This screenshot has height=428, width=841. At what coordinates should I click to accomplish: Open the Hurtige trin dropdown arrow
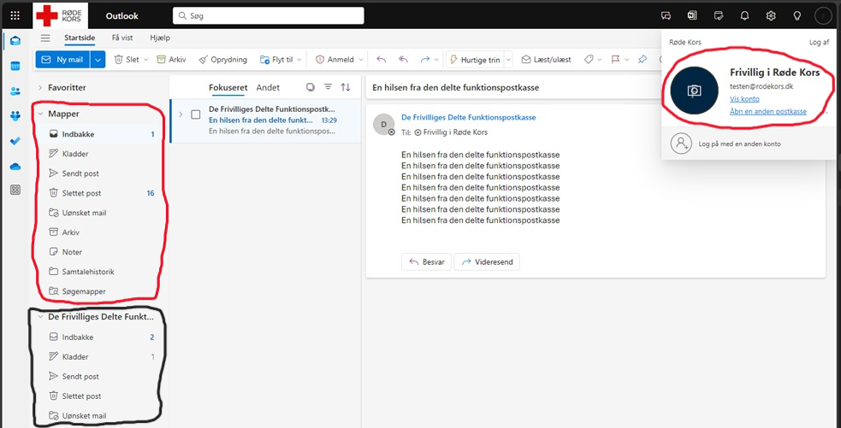point(508,60)
